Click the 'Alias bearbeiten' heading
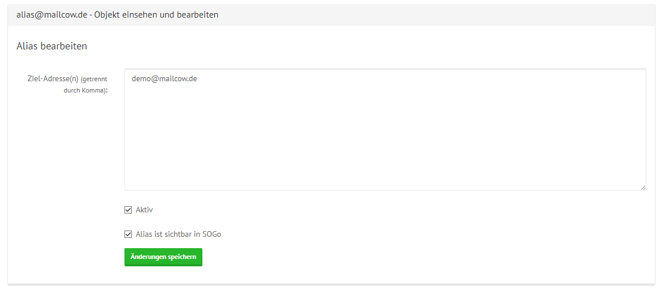The height and width of the screenshot is (293, 660). click(x=52, y=46)
